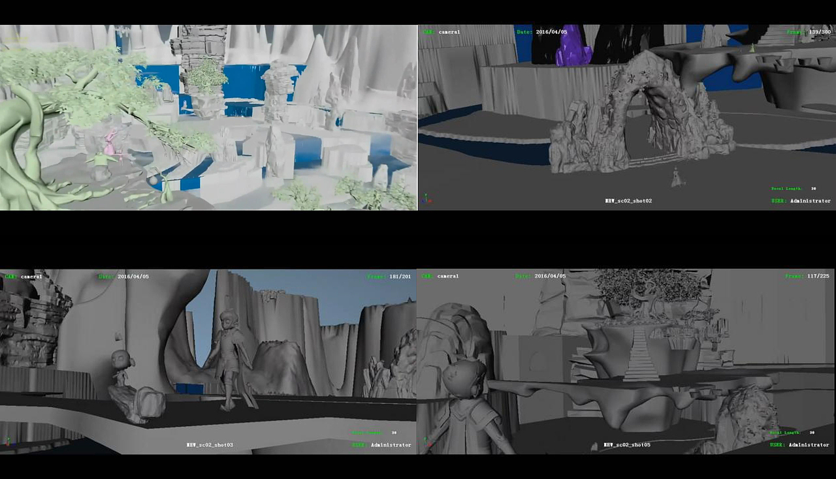Screen dimensions: 836x479
Task: Click the purple crystal in shot02 panel
Action: coord(573,47)
